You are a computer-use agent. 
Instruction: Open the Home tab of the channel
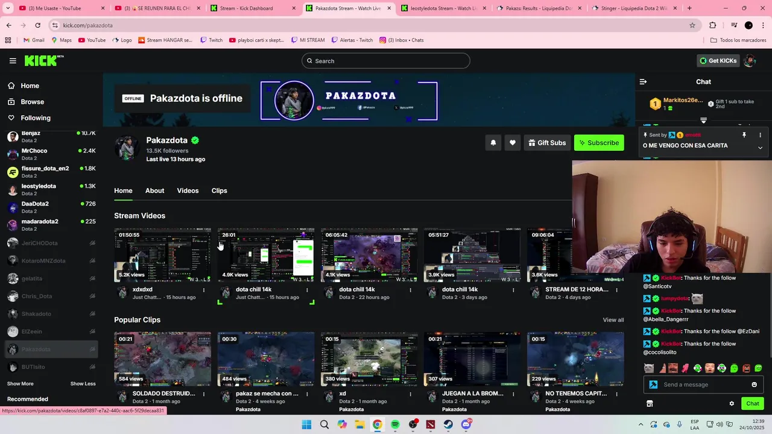123,190
